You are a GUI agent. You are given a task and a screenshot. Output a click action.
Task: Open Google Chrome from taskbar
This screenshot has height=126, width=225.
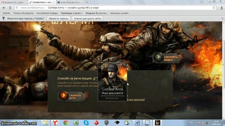tap(66, 123)
